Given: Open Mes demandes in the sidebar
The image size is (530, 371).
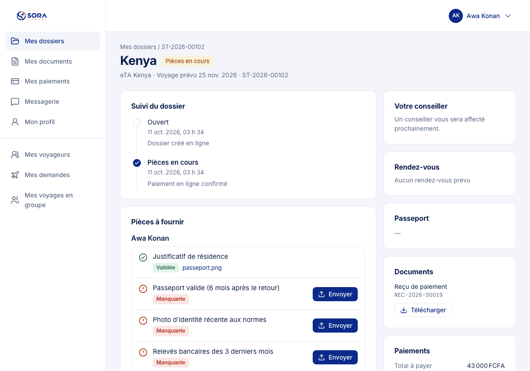Looking at the screenshot, I should point(53,175).
